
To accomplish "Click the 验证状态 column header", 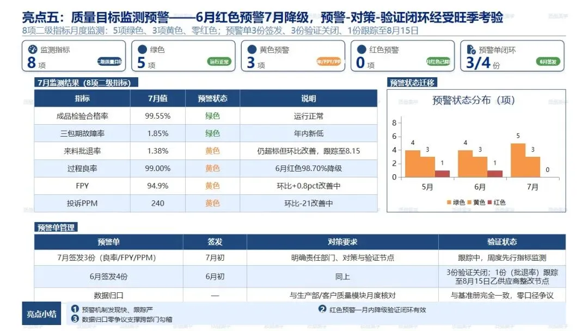I will (x=502, y=242).
